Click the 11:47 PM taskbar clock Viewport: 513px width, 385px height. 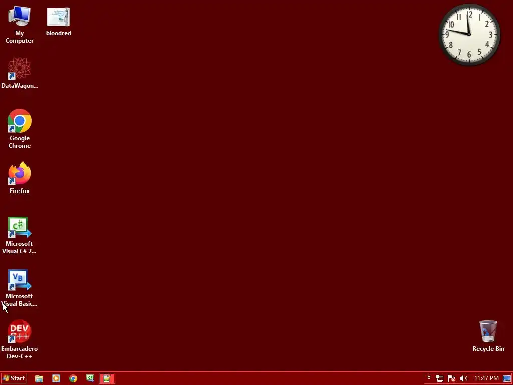click(x=486, y=378)
